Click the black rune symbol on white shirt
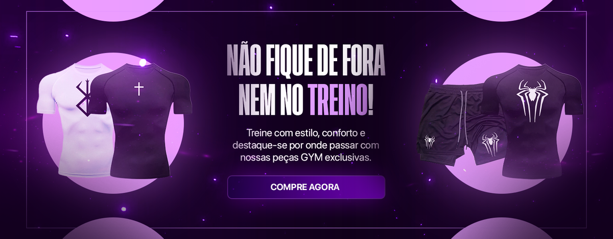 point(83,95)
